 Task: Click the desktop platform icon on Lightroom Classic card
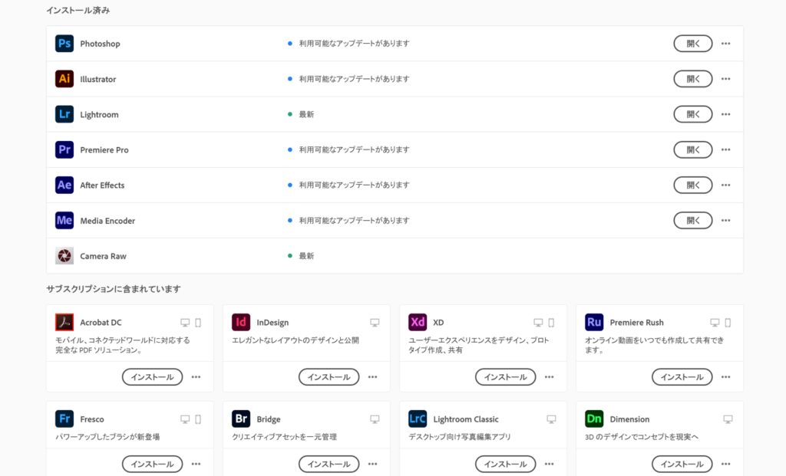point(551,419)
